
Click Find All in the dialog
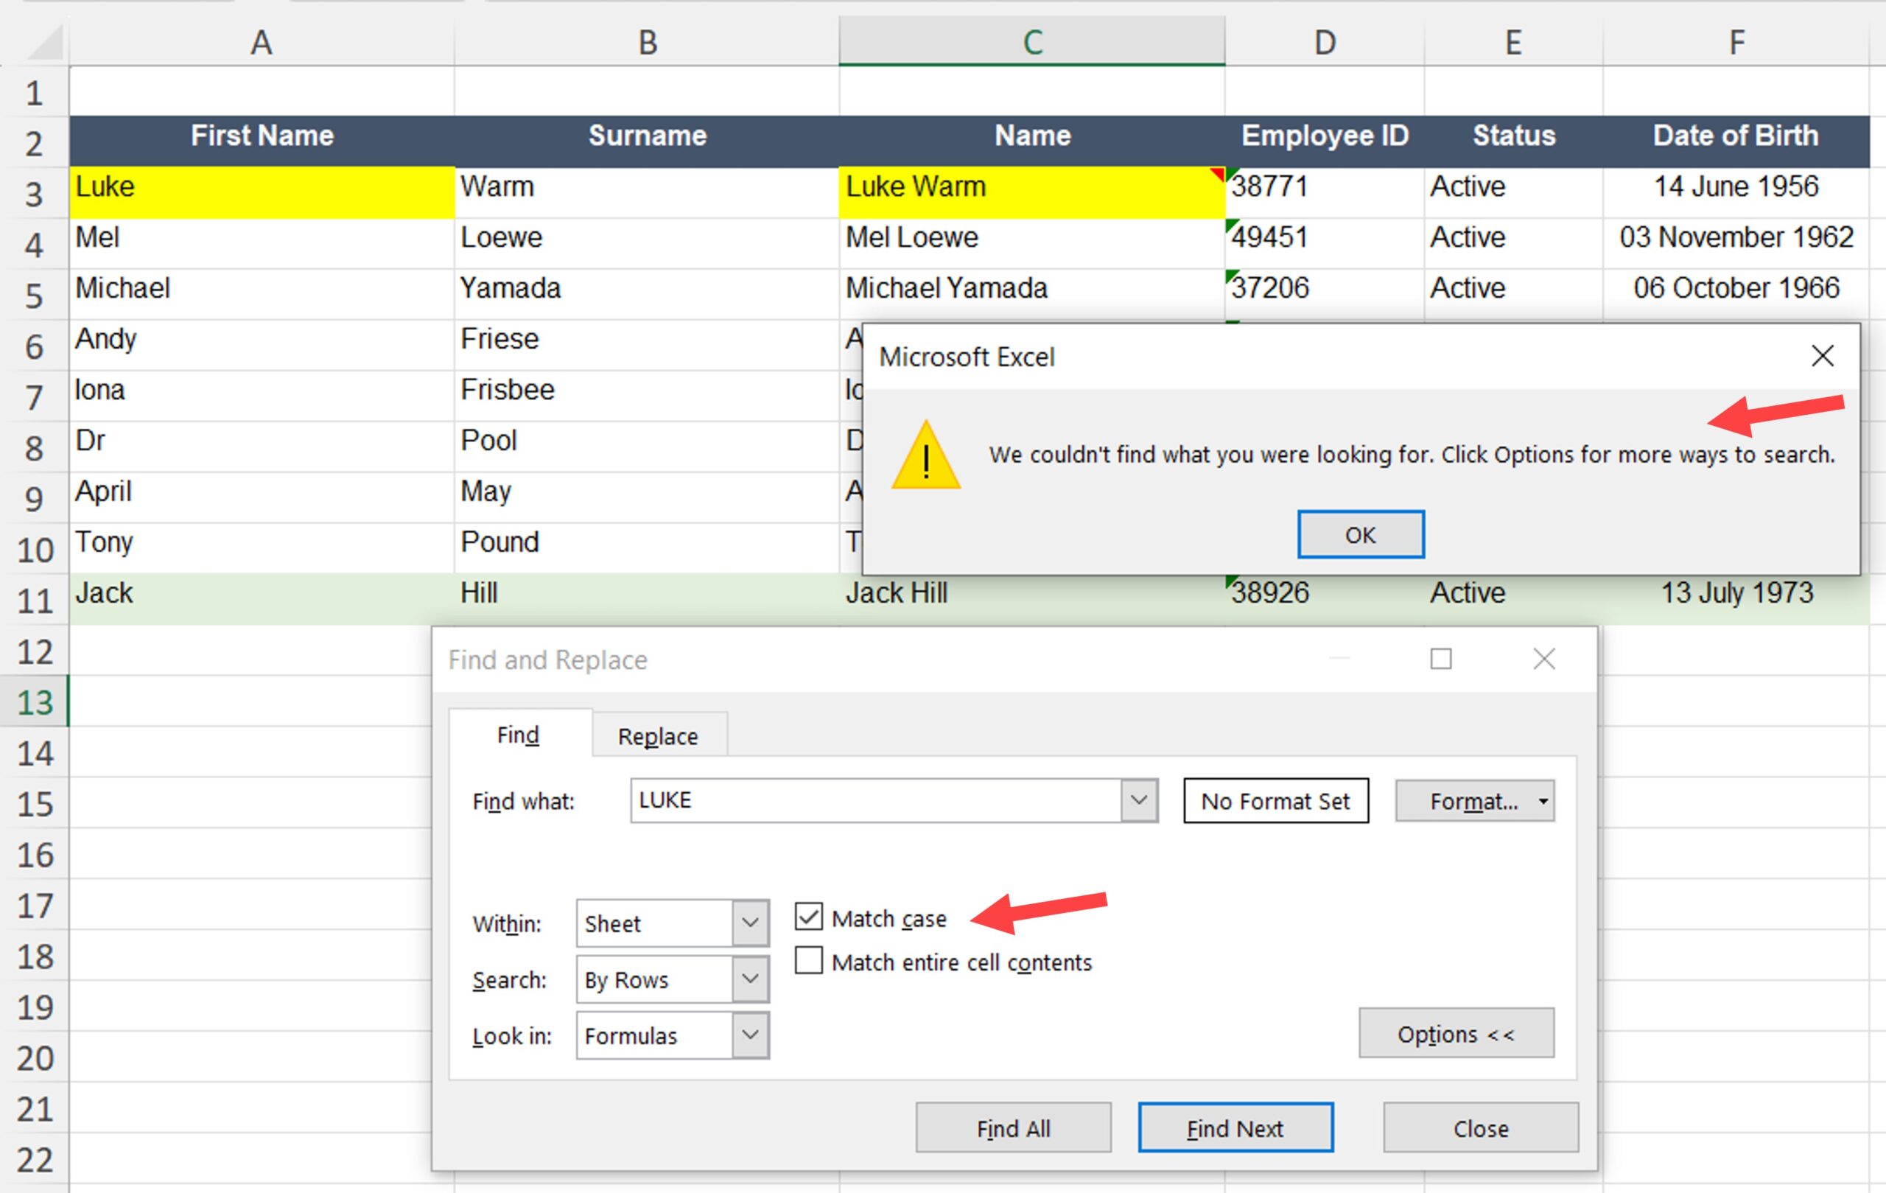pyautogui.click(x=1013, y=1128)
